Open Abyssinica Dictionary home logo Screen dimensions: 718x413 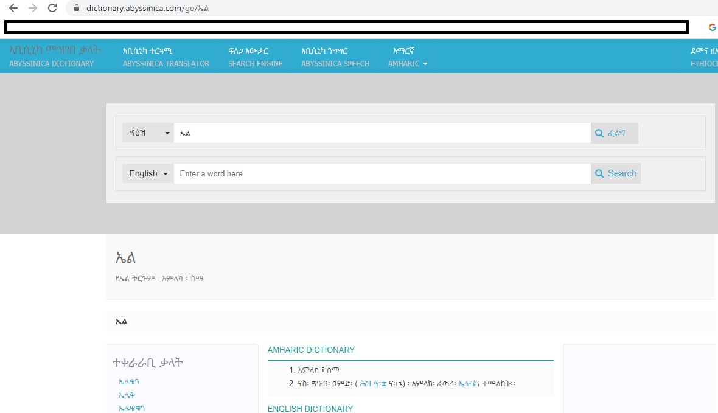(x=55, y=57)
